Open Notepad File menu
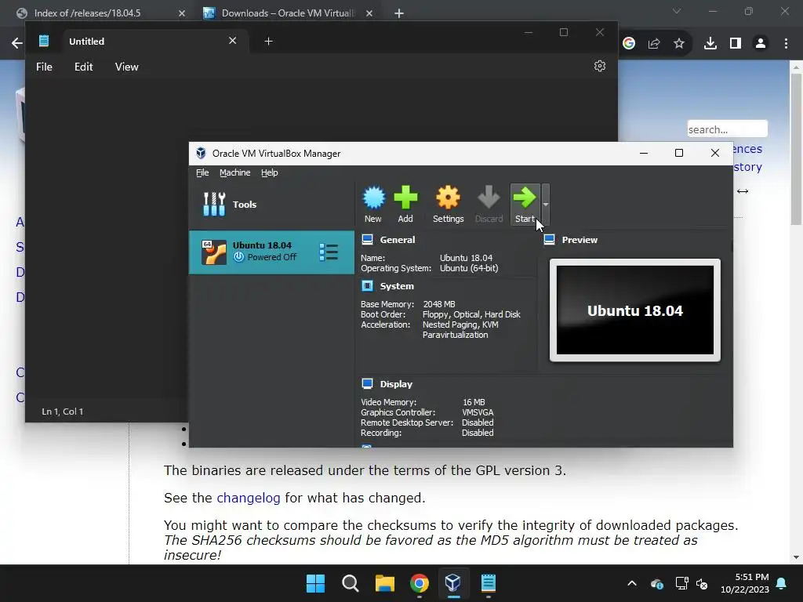 tap(44, 67)
